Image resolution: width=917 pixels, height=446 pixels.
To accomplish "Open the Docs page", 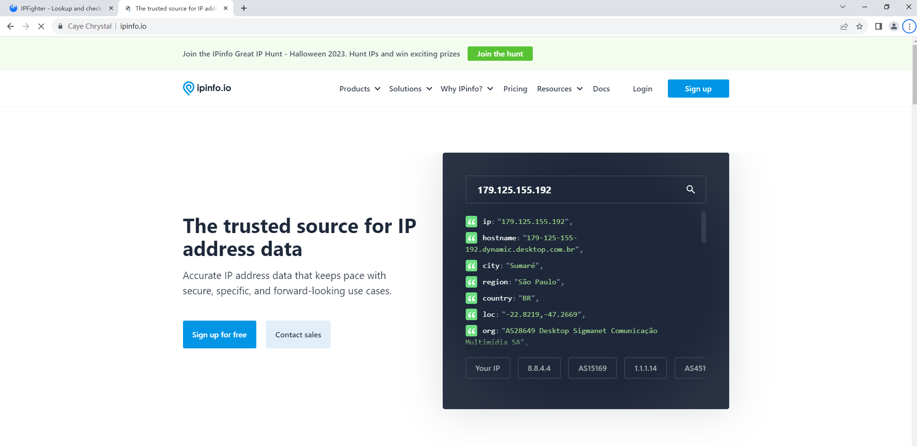I will tap(601, 89).
